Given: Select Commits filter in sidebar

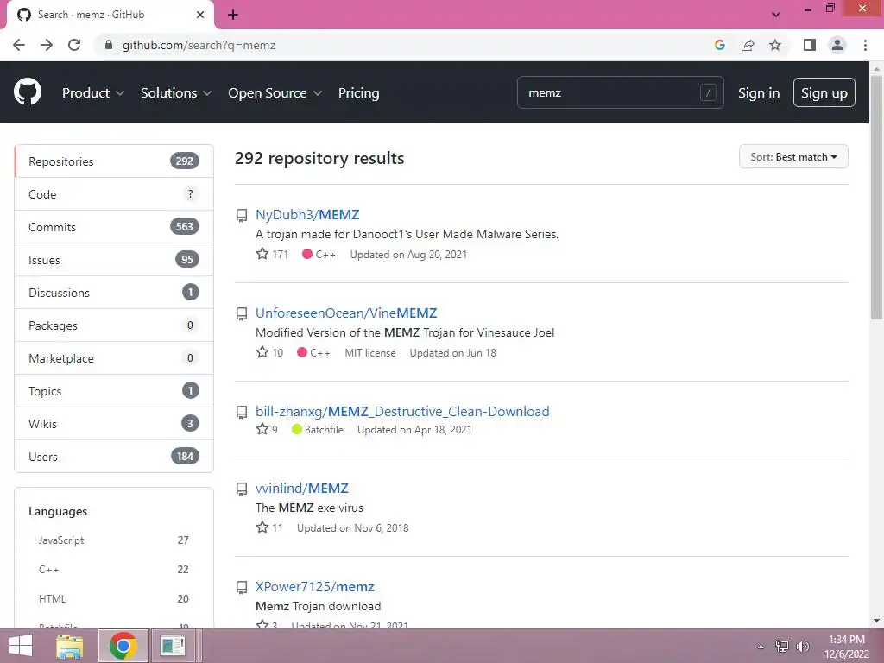Looking at the screenshot, I should (x=114, y=227).
